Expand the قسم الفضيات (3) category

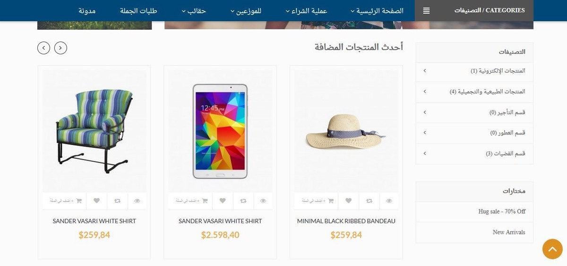coord(474,154)
